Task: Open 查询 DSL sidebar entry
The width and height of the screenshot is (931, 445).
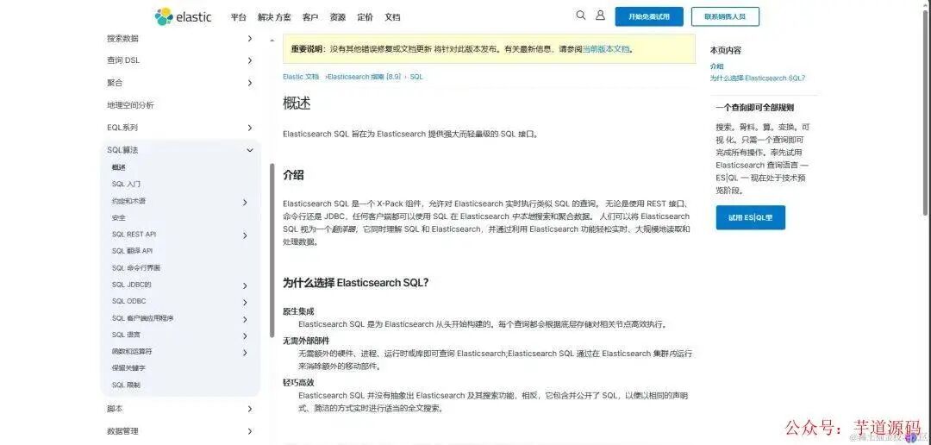Action: [123, 60]
